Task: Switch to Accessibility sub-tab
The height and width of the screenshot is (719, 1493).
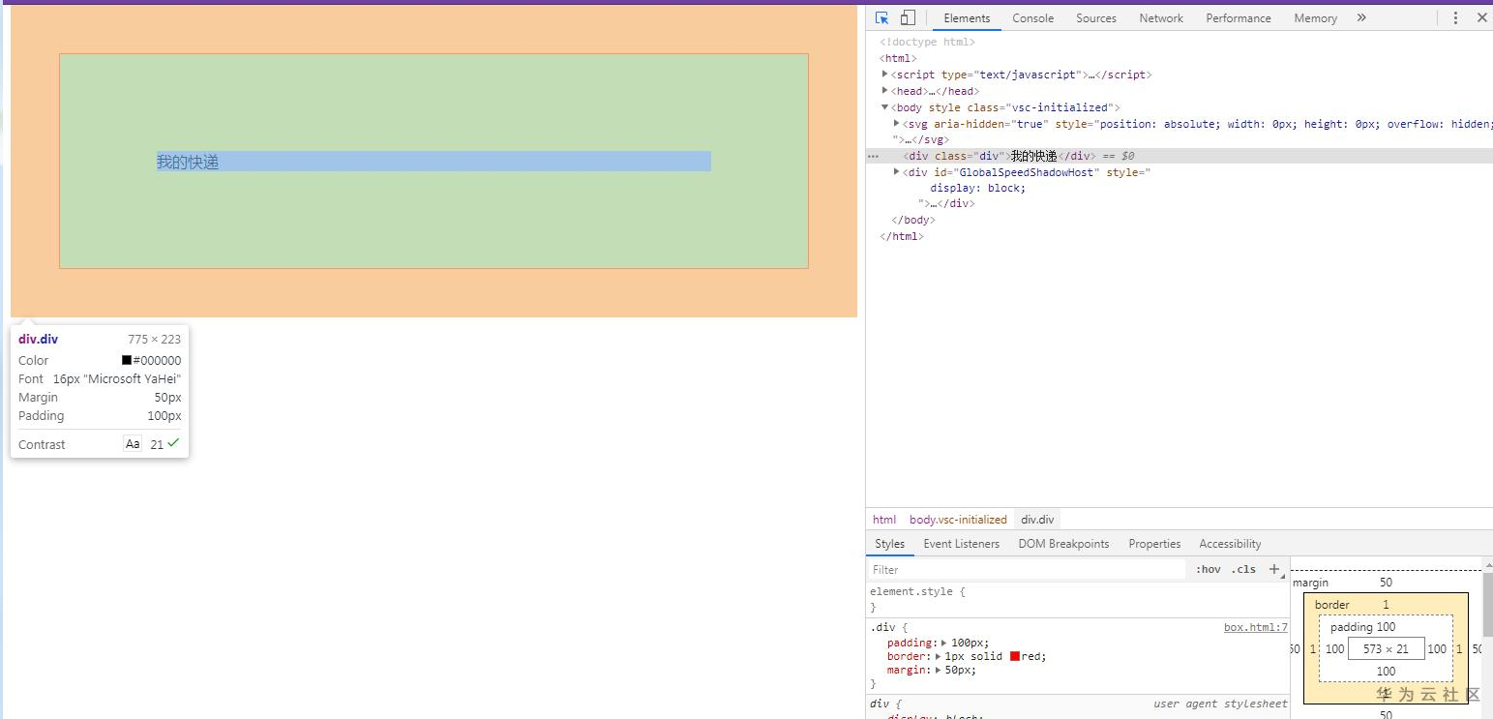Action: coord(1230,544)
